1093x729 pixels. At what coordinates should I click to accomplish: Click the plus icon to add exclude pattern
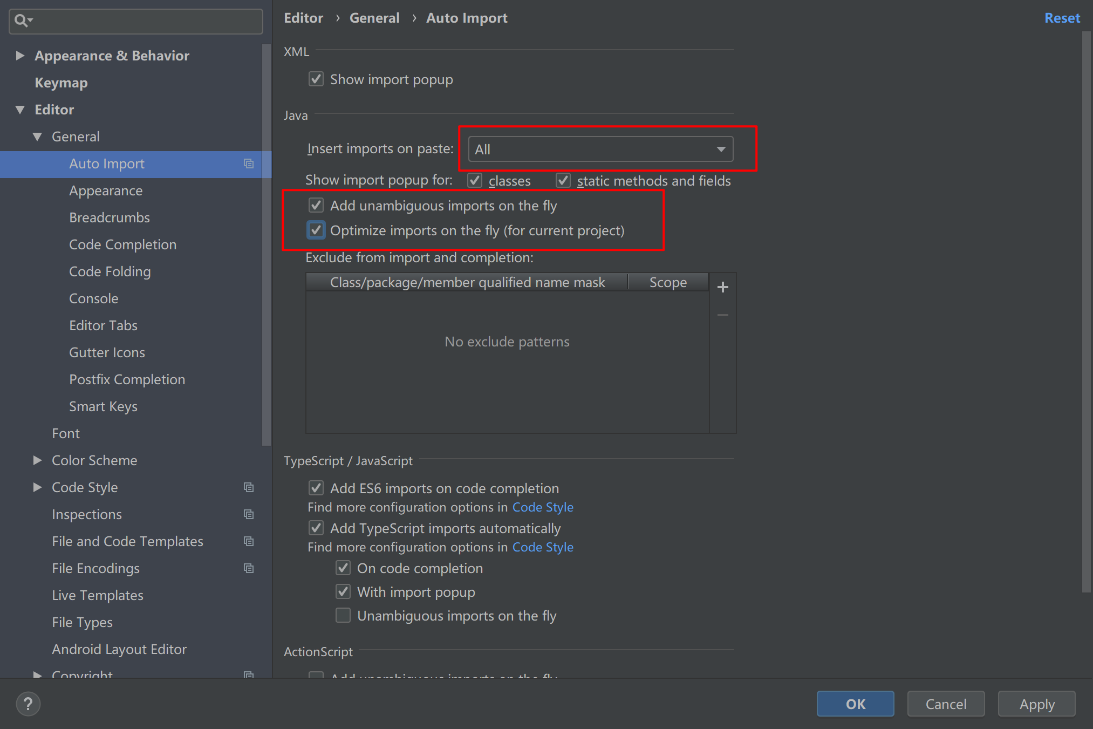(x=722, y=287)
